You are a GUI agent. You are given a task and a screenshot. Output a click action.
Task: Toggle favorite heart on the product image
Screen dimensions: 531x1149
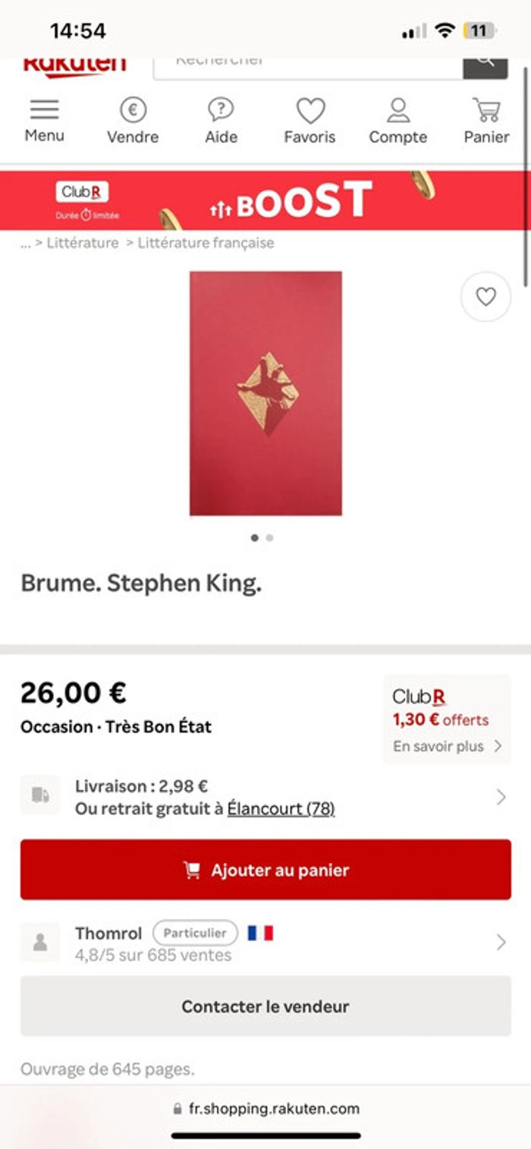pos(485,297)
